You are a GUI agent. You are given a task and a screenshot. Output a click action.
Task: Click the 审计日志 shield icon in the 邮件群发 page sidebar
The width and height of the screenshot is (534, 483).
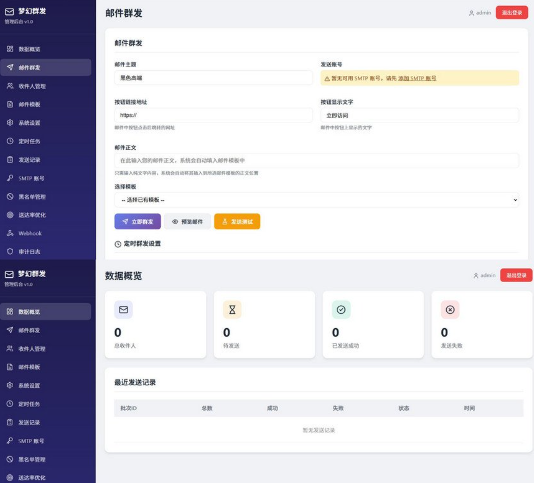point(10,251)
